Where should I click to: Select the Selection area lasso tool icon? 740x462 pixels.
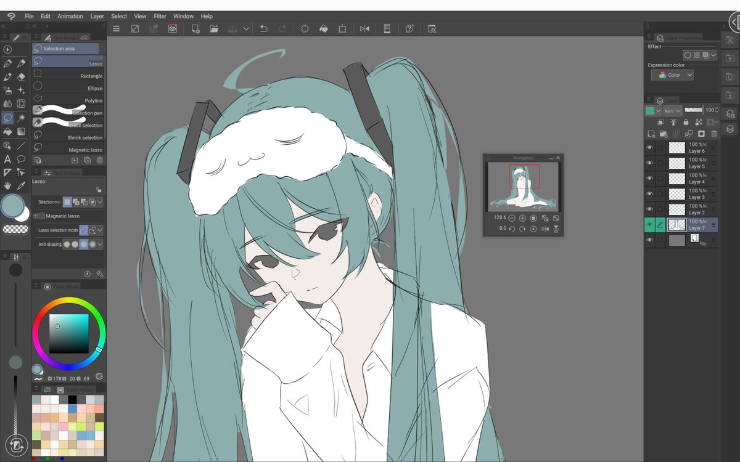tap(8, 118)
